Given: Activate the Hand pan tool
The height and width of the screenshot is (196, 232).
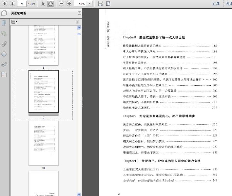Looking at the screenshot, I should [x=50, y=4].
